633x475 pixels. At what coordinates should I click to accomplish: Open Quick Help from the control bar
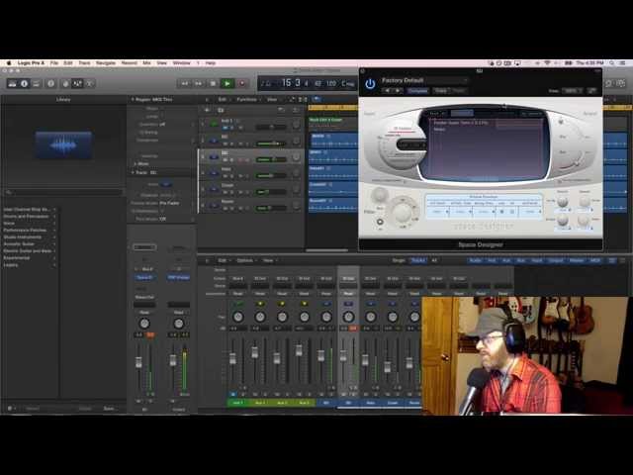[50, 83]
